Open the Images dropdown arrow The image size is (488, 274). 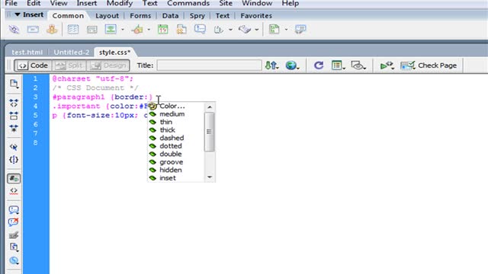click(123, 30)
